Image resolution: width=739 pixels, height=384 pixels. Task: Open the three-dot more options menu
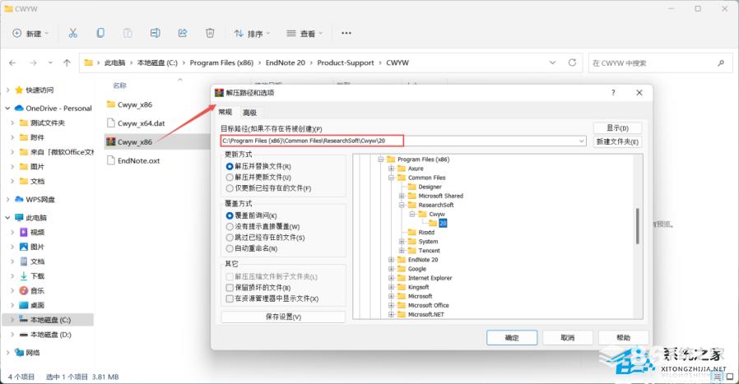[346, 33]
